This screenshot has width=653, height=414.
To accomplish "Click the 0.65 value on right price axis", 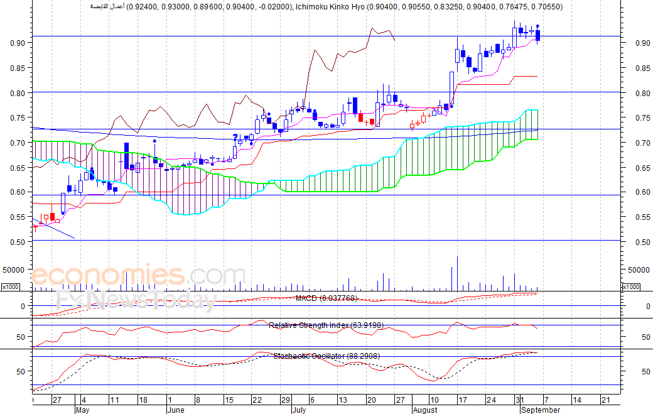I will (642, 168).
